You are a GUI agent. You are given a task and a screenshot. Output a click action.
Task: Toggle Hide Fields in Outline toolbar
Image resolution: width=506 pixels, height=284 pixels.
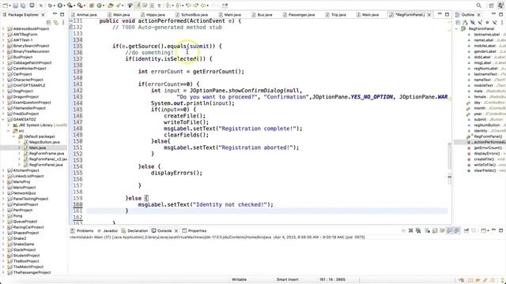click(473, 22)
